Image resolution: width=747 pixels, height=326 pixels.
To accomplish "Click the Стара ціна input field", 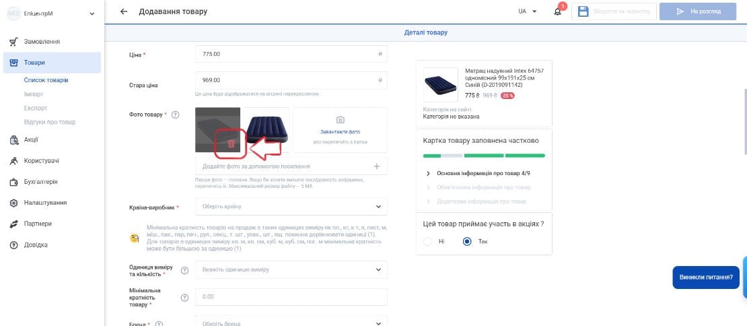I will (291, 80).
